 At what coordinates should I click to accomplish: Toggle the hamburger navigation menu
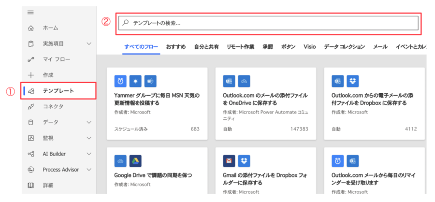30,12
